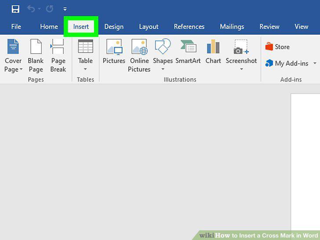
Task: Insert Pictures from this device
Action: point(114,51)
